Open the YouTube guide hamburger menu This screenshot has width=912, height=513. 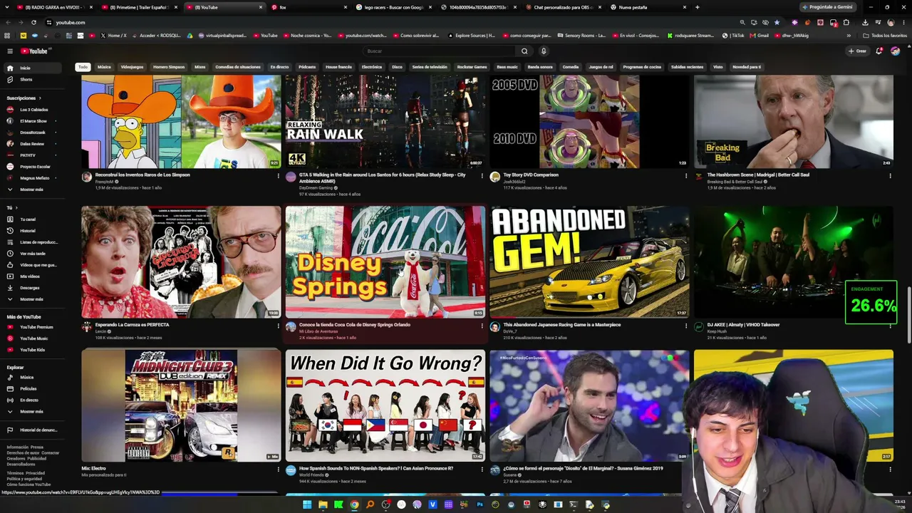tap(10, 51)
